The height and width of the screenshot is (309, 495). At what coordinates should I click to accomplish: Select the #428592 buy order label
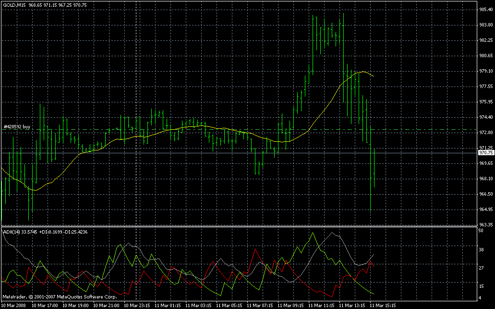(17, 127)
